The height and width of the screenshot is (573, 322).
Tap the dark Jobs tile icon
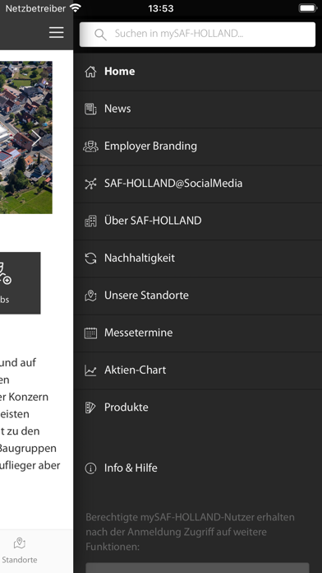5,273
